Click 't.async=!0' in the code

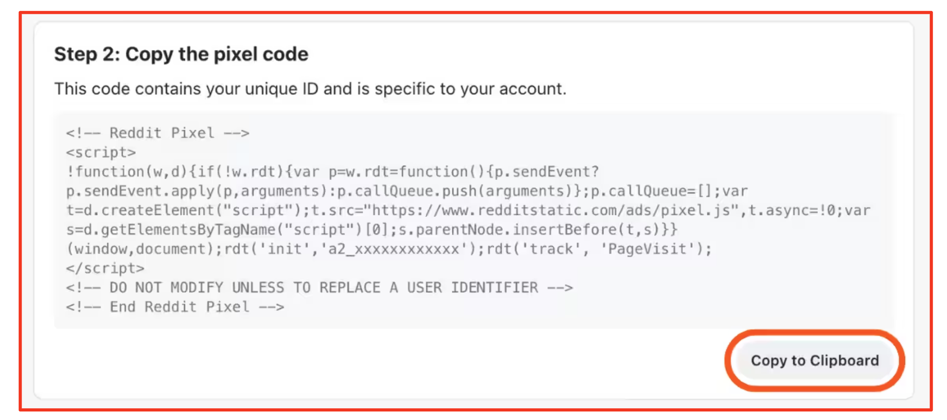pyautogui.click(x=792, y=210)
